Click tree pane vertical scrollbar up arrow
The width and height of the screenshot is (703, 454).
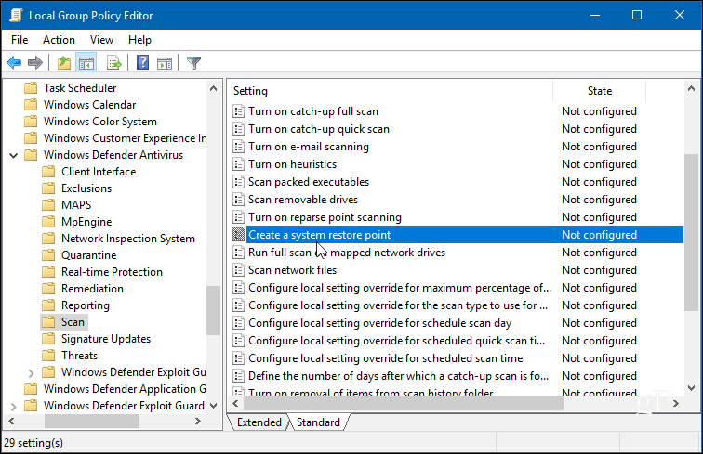point(214,88)
